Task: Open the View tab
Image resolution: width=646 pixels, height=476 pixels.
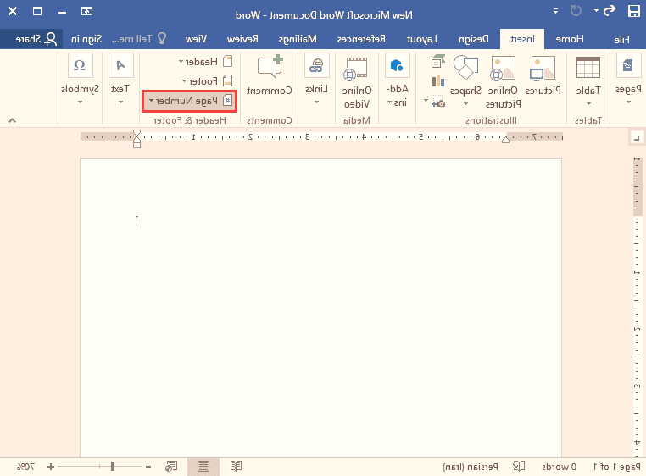Action: (196, 39)
